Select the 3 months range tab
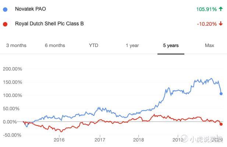Screen dimensions: 227x147 [16, 46]
